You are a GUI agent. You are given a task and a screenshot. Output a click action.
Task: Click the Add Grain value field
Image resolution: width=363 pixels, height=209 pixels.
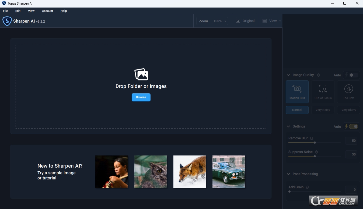(x=351, y=189)
